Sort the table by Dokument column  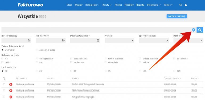coord(22,79)
